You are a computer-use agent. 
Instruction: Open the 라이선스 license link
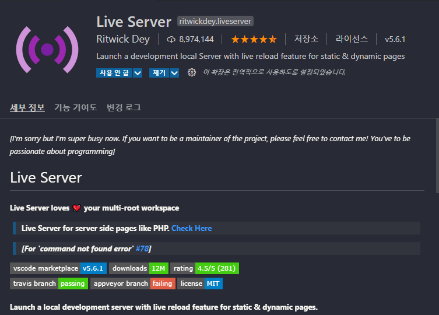tap(352, 39)
